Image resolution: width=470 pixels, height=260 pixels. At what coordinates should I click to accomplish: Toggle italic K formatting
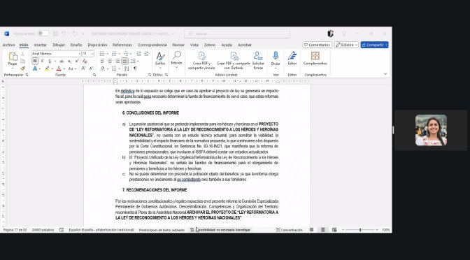(42, 61)
